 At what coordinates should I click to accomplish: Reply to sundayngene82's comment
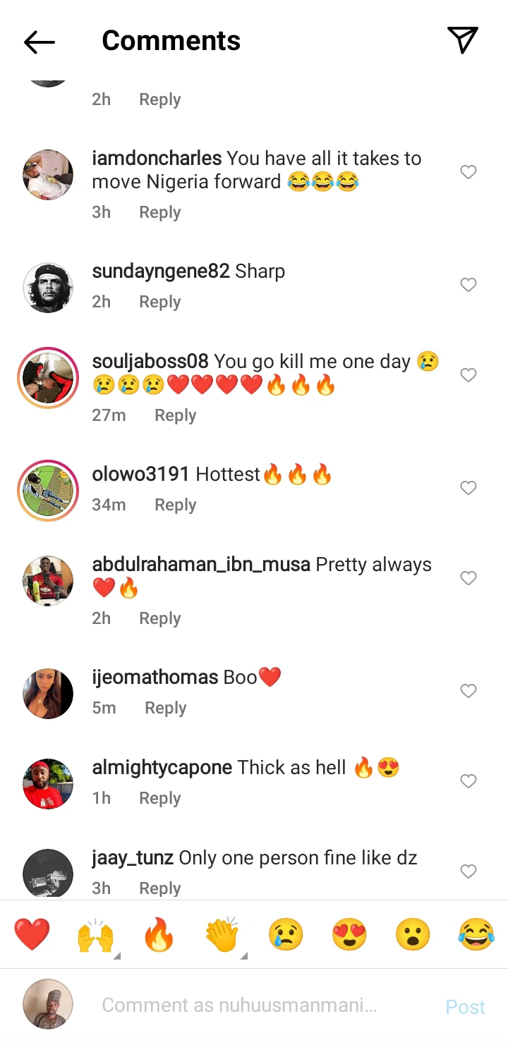coord(159,301)
